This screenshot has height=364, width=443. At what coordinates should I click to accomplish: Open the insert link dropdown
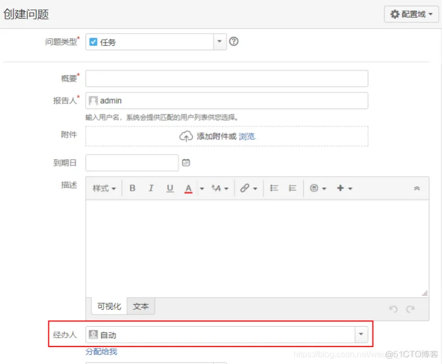pos(249,188)
